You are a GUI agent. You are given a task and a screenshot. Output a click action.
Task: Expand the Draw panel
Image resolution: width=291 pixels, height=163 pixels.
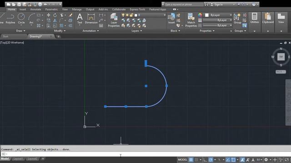click(x=20, y=31)
